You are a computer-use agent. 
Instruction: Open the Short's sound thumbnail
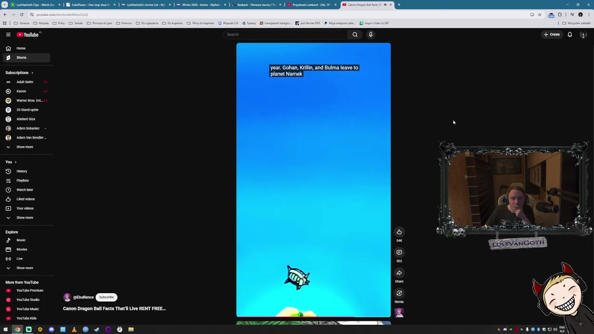[x=399, y=313]
